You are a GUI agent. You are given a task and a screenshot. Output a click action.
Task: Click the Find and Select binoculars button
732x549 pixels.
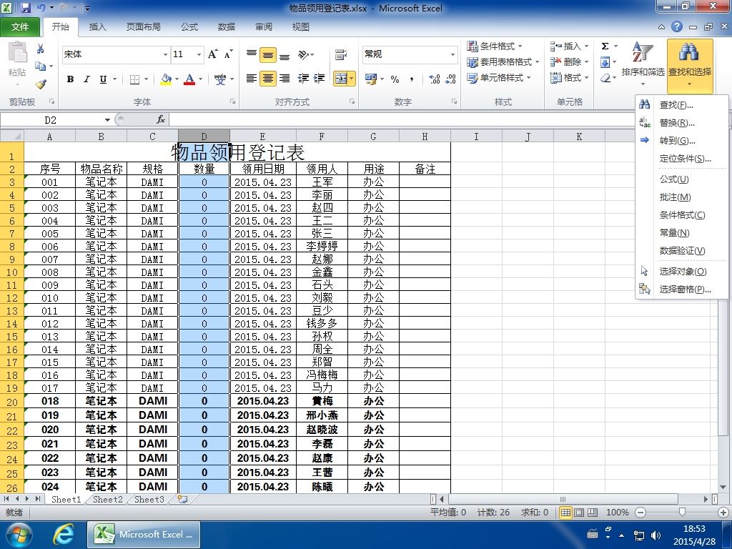click(690, 65)
